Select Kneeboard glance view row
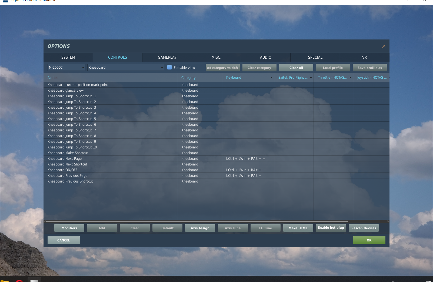This screenshot has width=433, height=282. pyautogui.click(x=216, y=91)
